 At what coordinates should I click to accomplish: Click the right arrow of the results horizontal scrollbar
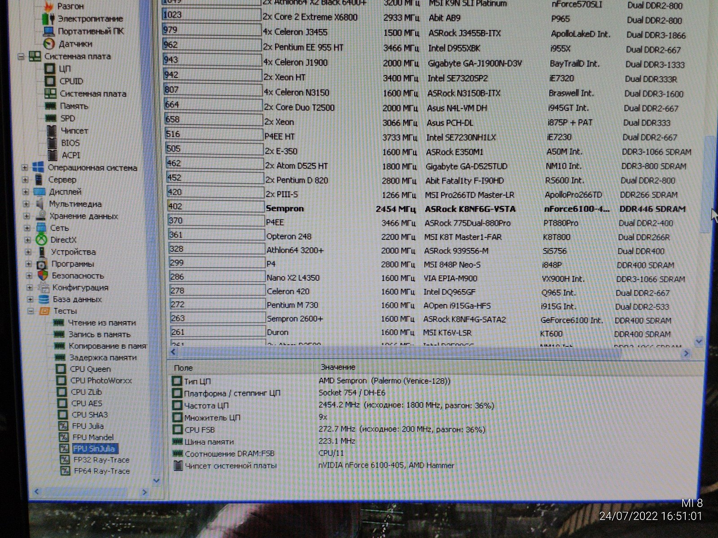click(x=686, y=354)
